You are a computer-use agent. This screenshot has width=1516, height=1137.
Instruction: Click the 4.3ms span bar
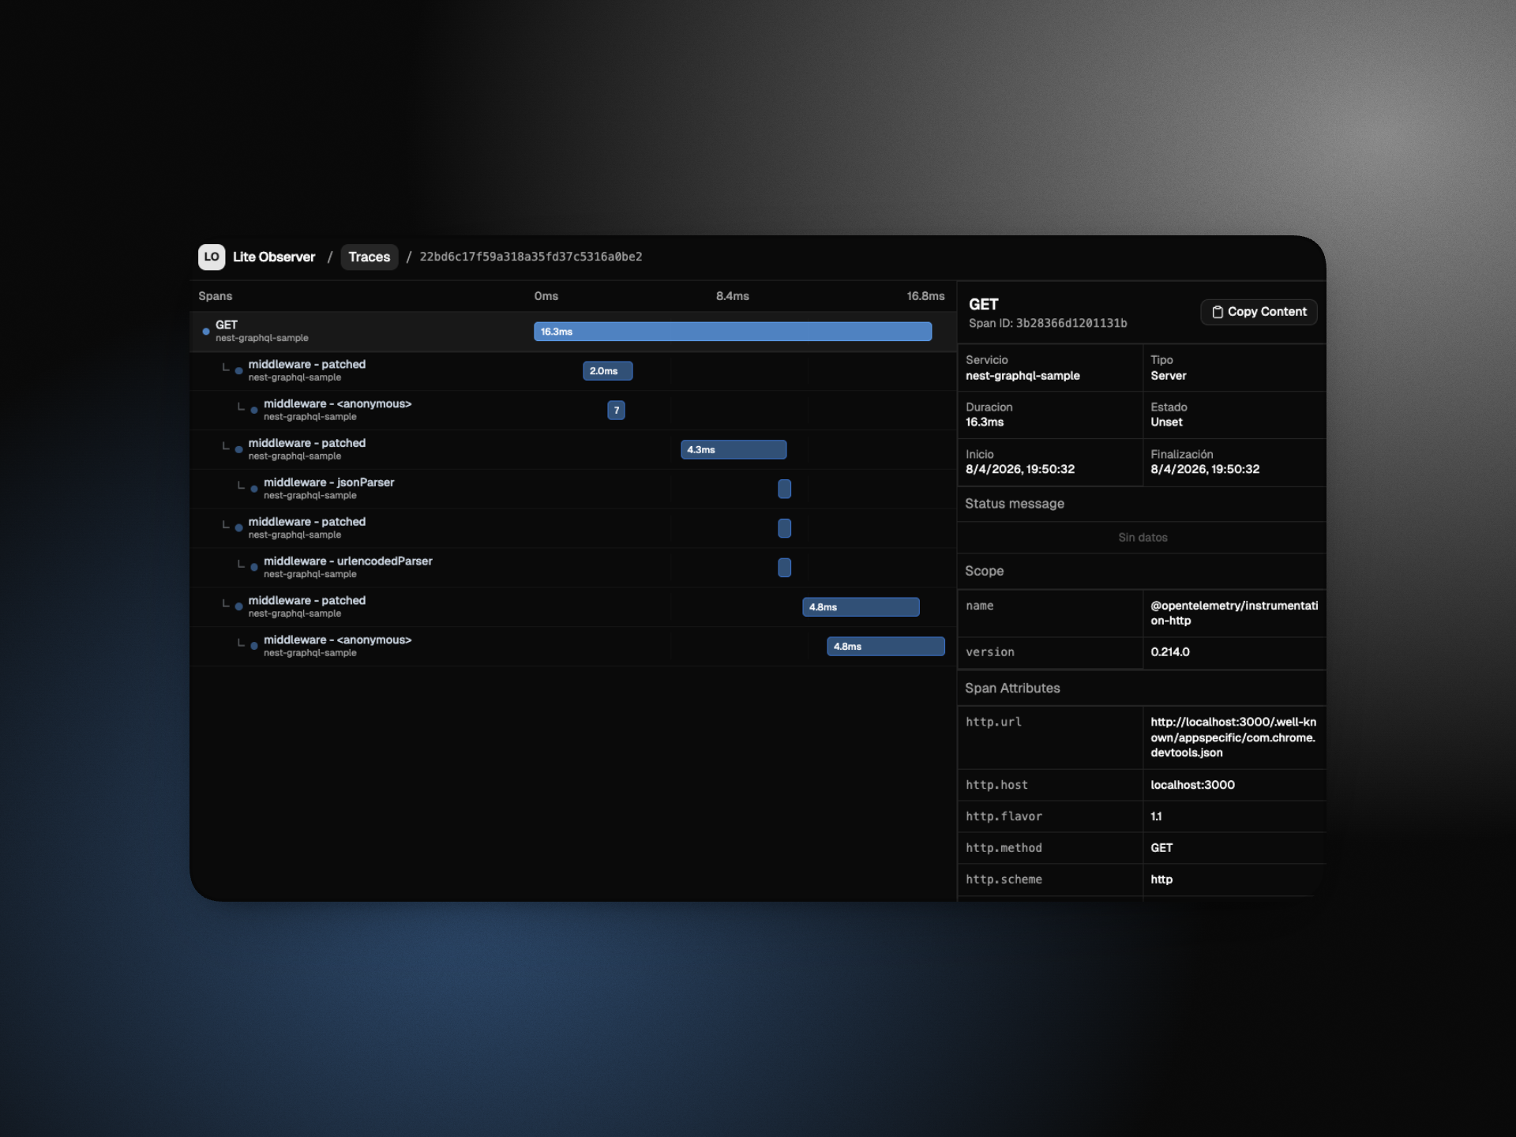(734, 450)
